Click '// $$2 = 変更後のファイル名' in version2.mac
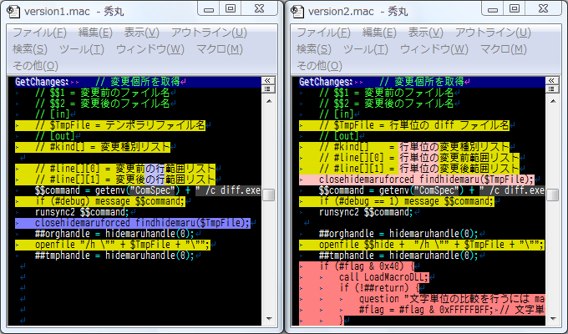This screenshot has height=334, width=568. [x=386, y=104]
